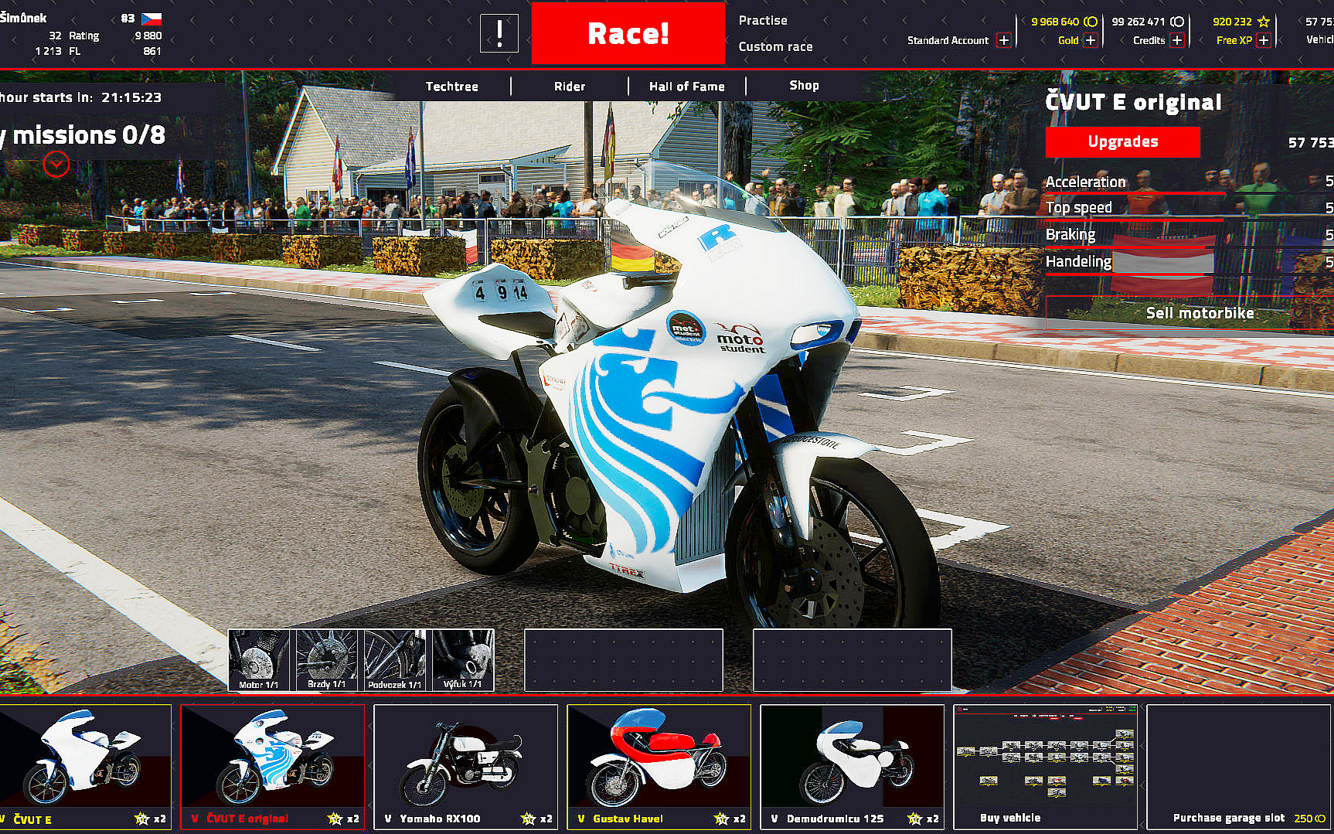Open Upgrades for ČVUT E original
Screen dimensions: 1334x834
[x=1123, y=141]
